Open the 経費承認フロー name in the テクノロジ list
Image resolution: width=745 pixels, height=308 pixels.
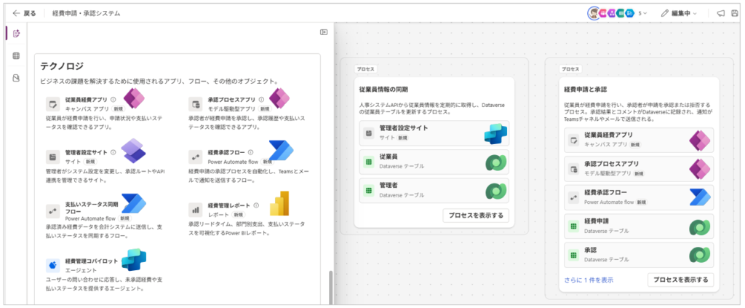click(x=226, y=153)
